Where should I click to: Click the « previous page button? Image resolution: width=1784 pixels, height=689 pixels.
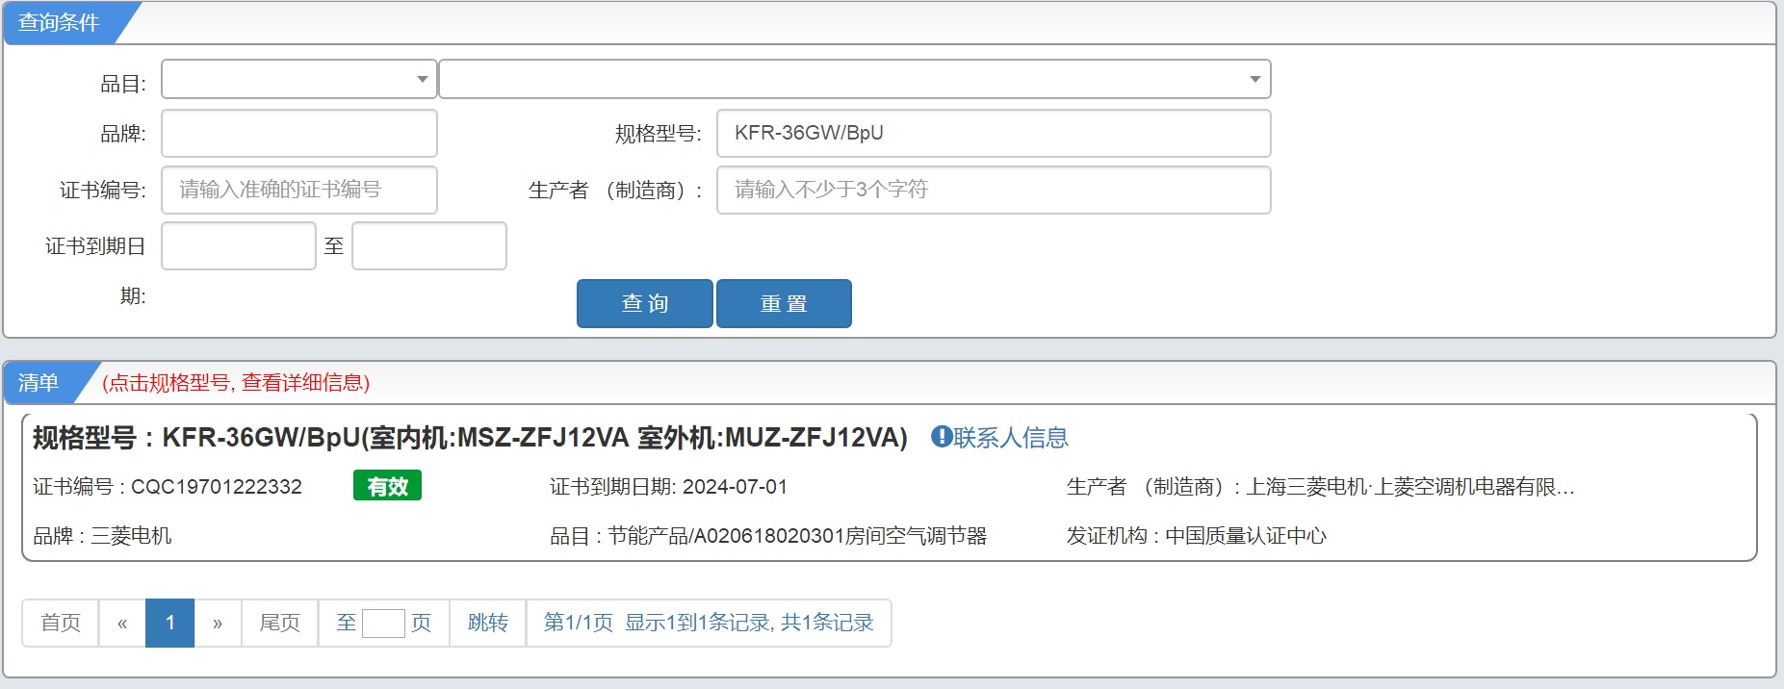click(x=122, y=623)
